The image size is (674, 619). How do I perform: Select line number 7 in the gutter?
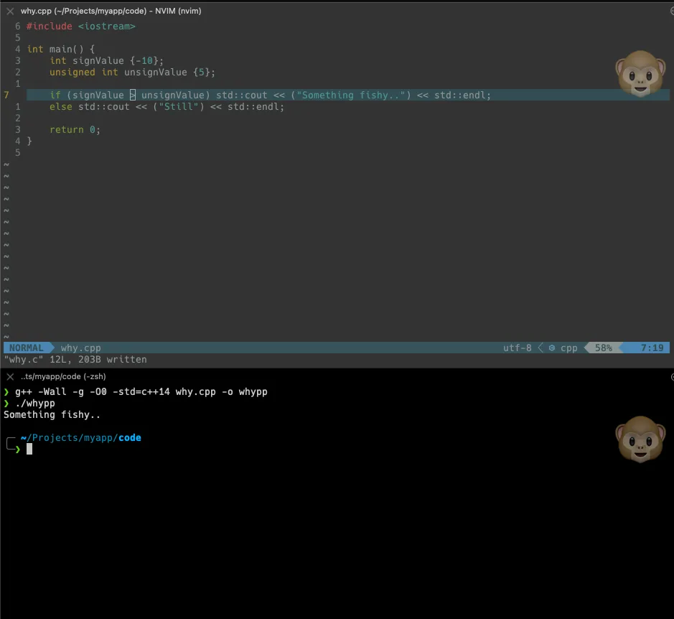(x=17, y=95)
